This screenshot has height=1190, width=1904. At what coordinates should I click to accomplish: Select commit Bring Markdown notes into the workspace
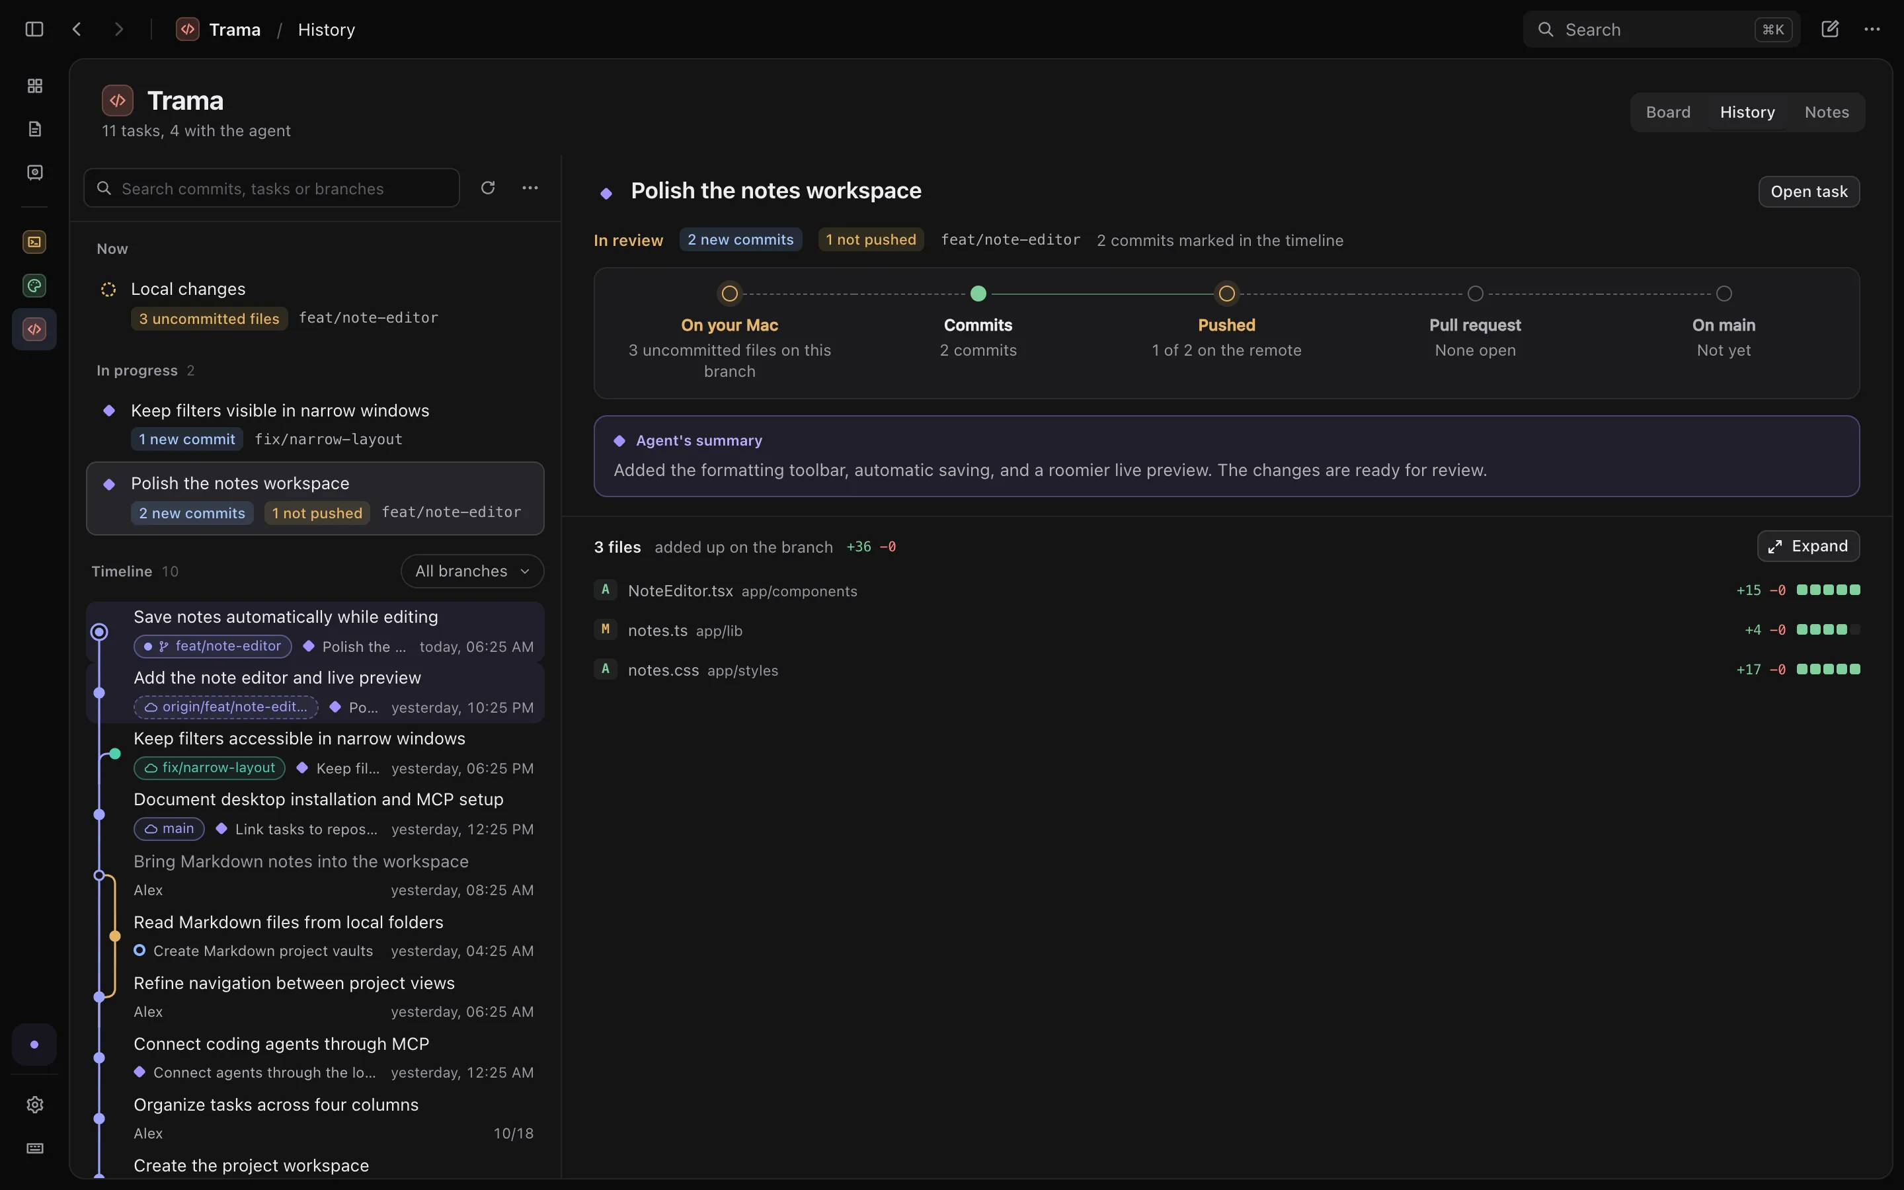pyautogui.click(x=315, y=875)
